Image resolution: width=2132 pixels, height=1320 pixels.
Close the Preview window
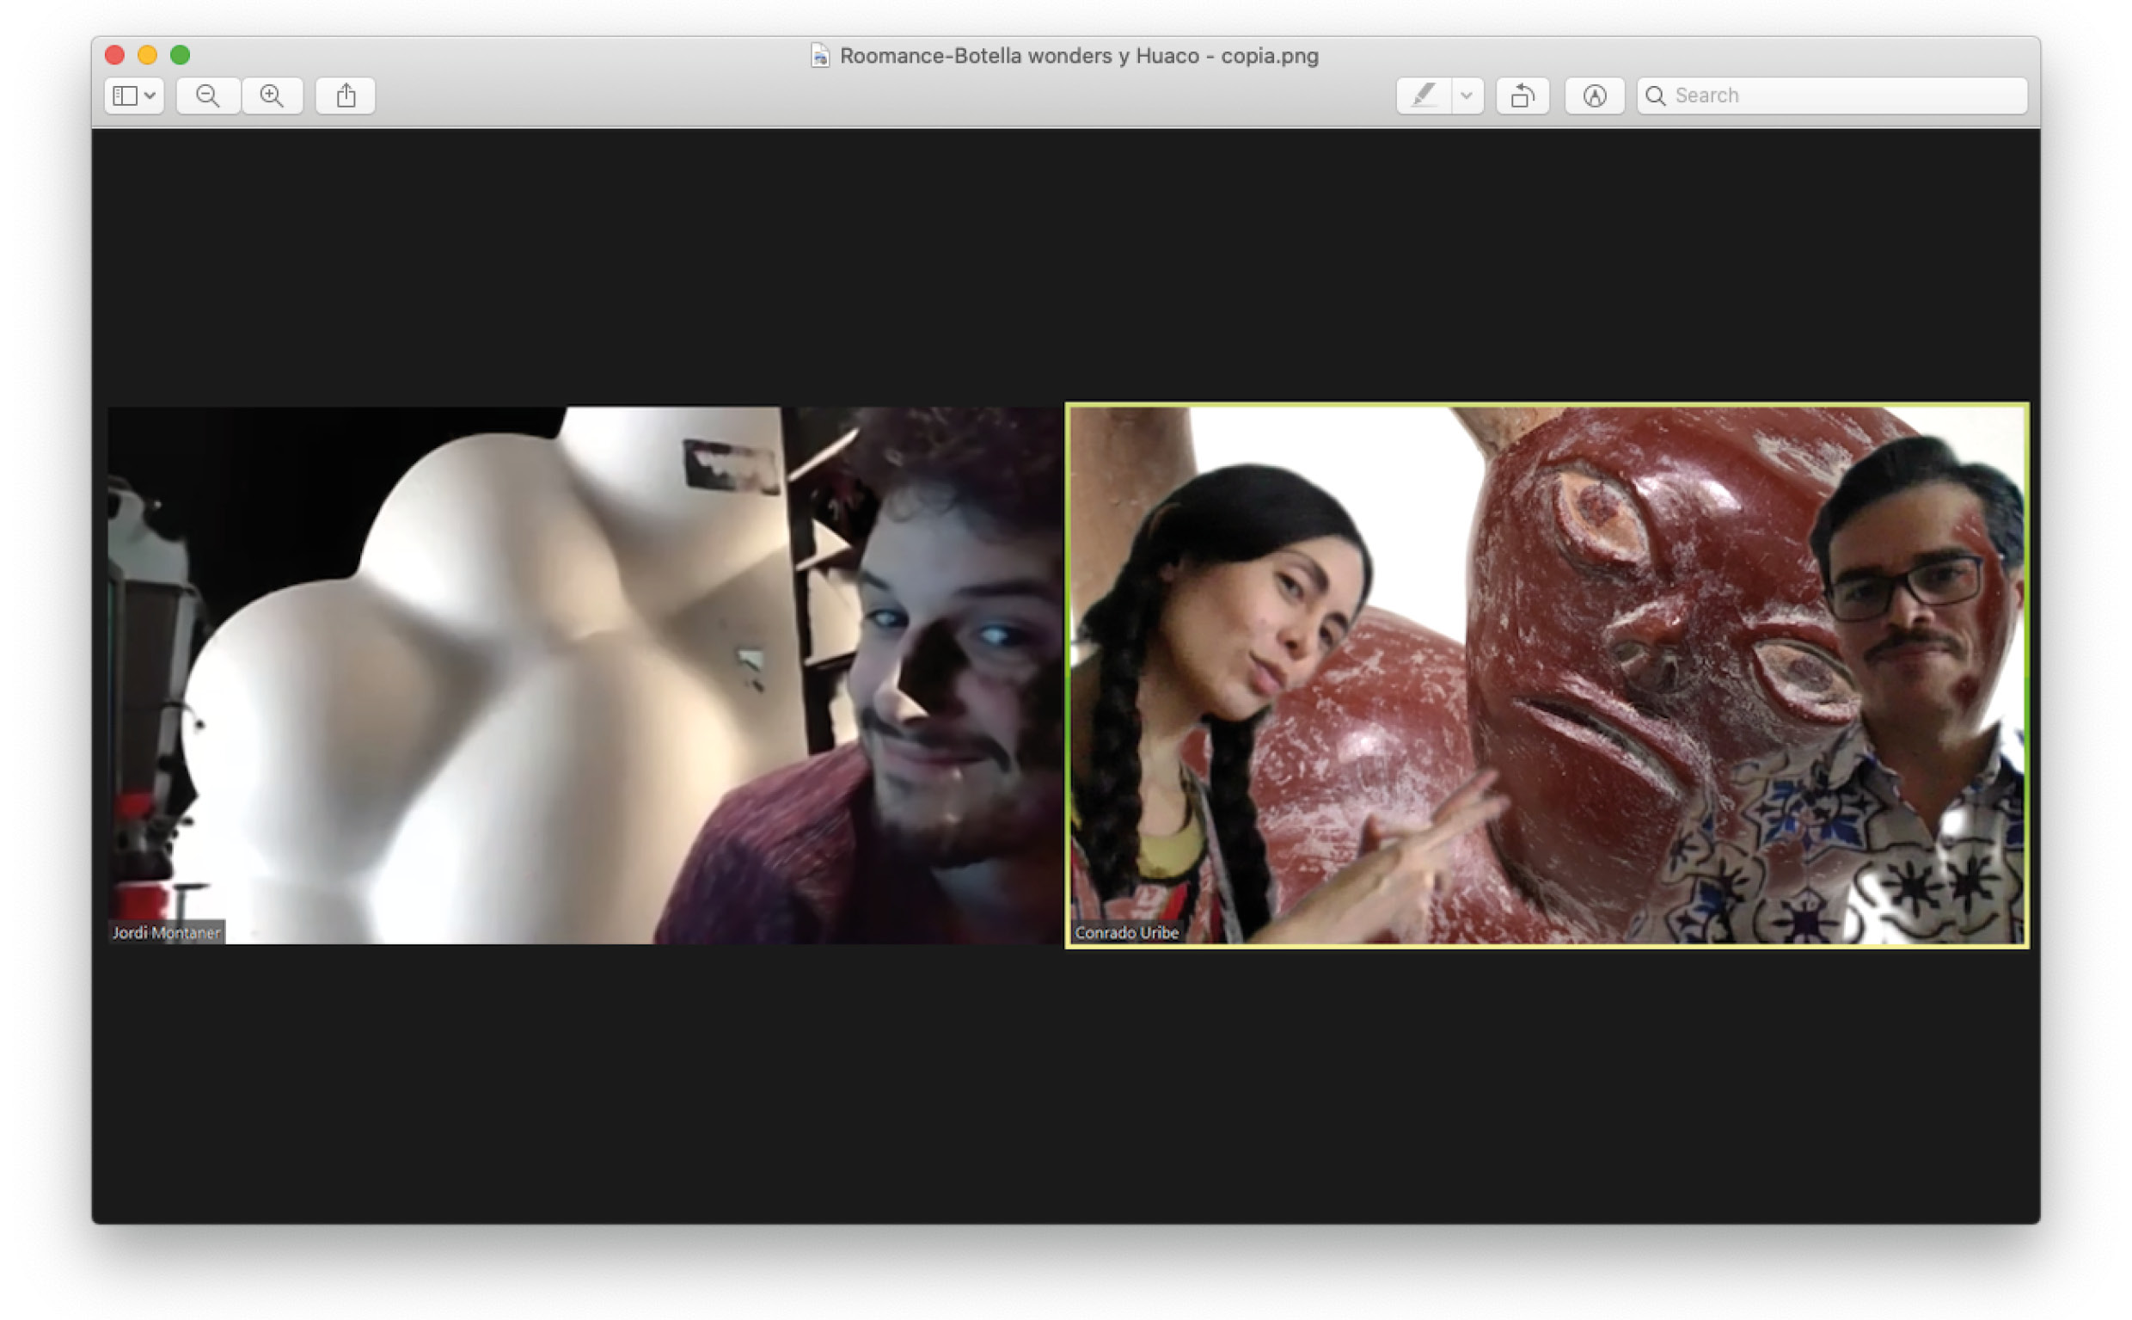[x=114, y=55]
